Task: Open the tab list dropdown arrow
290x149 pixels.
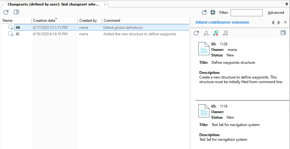Action: coord(287,4)
